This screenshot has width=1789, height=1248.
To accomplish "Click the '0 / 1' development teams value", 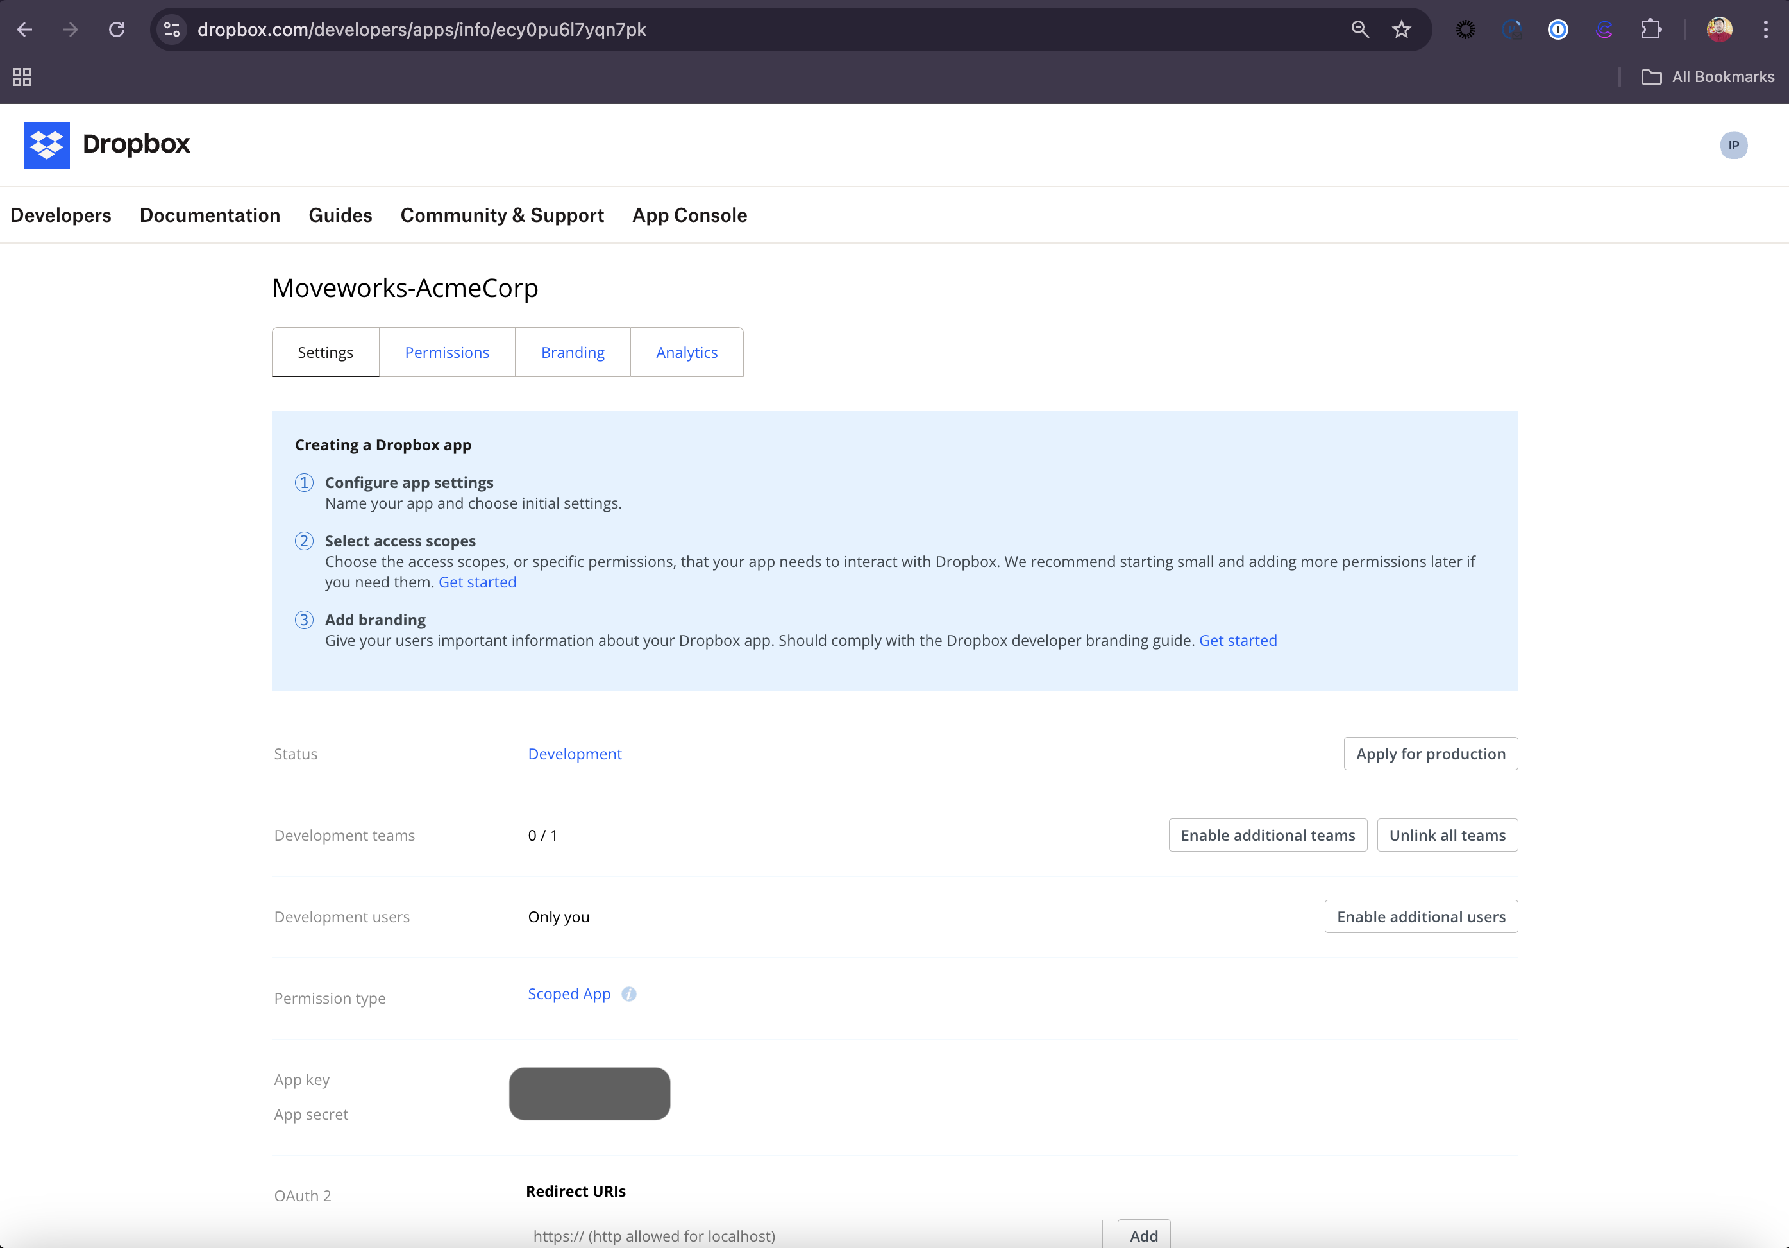I will tap(543, 836).
